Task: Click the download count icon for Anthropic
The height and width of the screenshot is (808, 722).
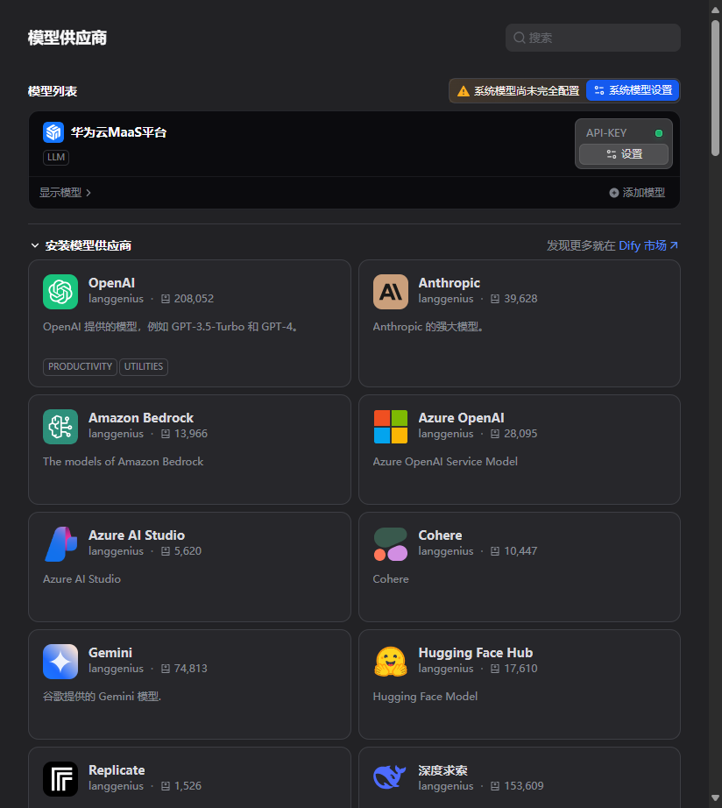Action: point(495,299)
